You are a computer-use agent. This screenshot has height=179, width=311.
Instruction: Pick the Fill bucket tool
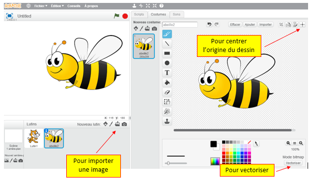[167, 82]
